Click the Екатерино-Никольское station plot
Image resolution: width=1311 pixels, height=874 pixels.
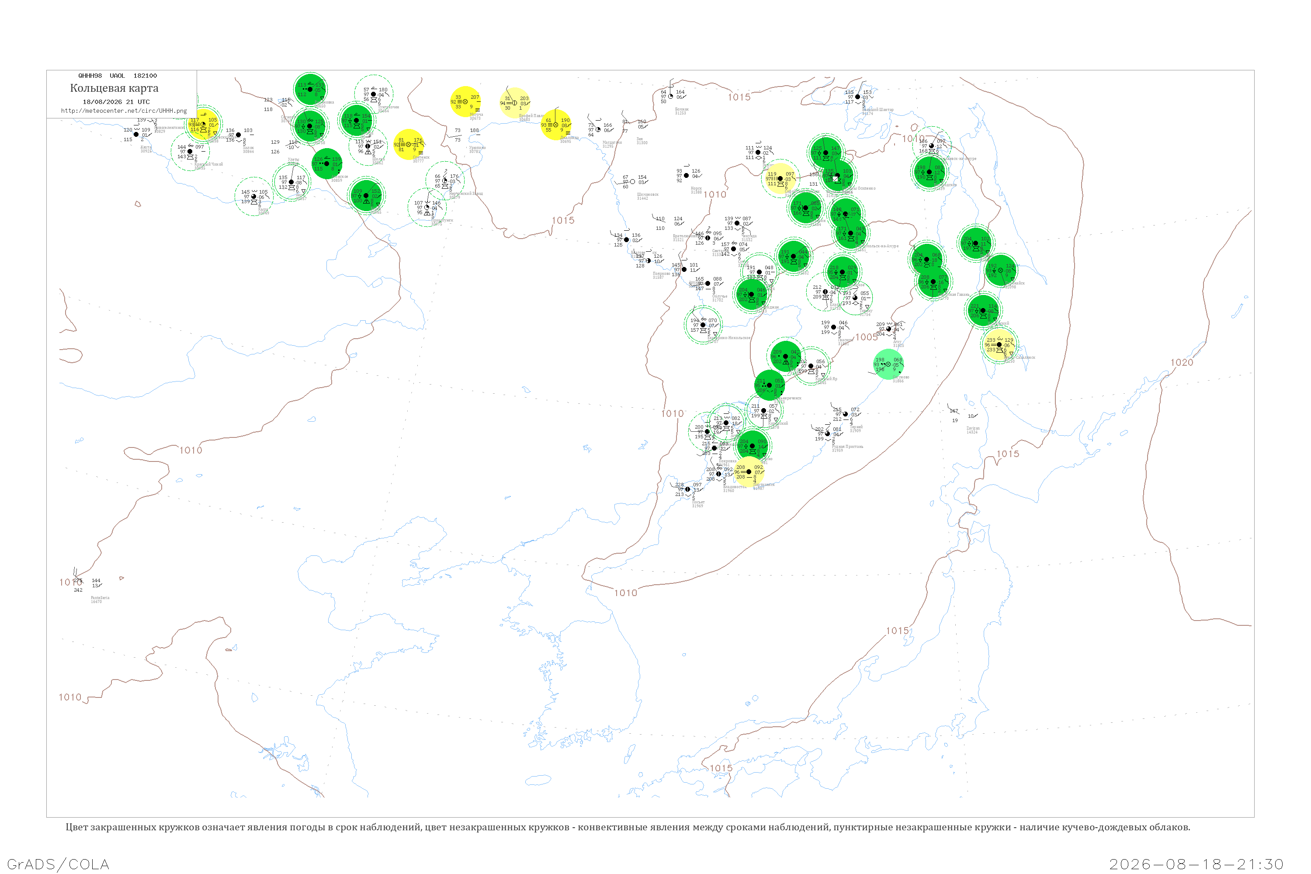tap(704, 325)
